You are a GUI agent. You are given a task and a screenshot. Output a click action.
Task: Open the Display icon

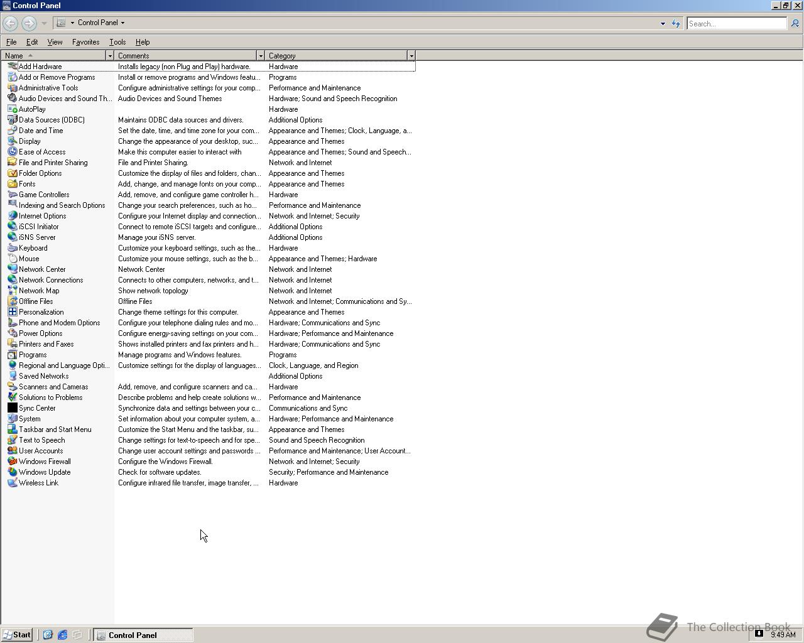click(12, 141)
